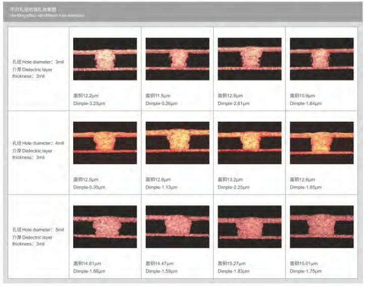Screen dimensions: 366x286
Task: Open the micrograph captioned 面铜14.81µm
Action: coord(105,226)
